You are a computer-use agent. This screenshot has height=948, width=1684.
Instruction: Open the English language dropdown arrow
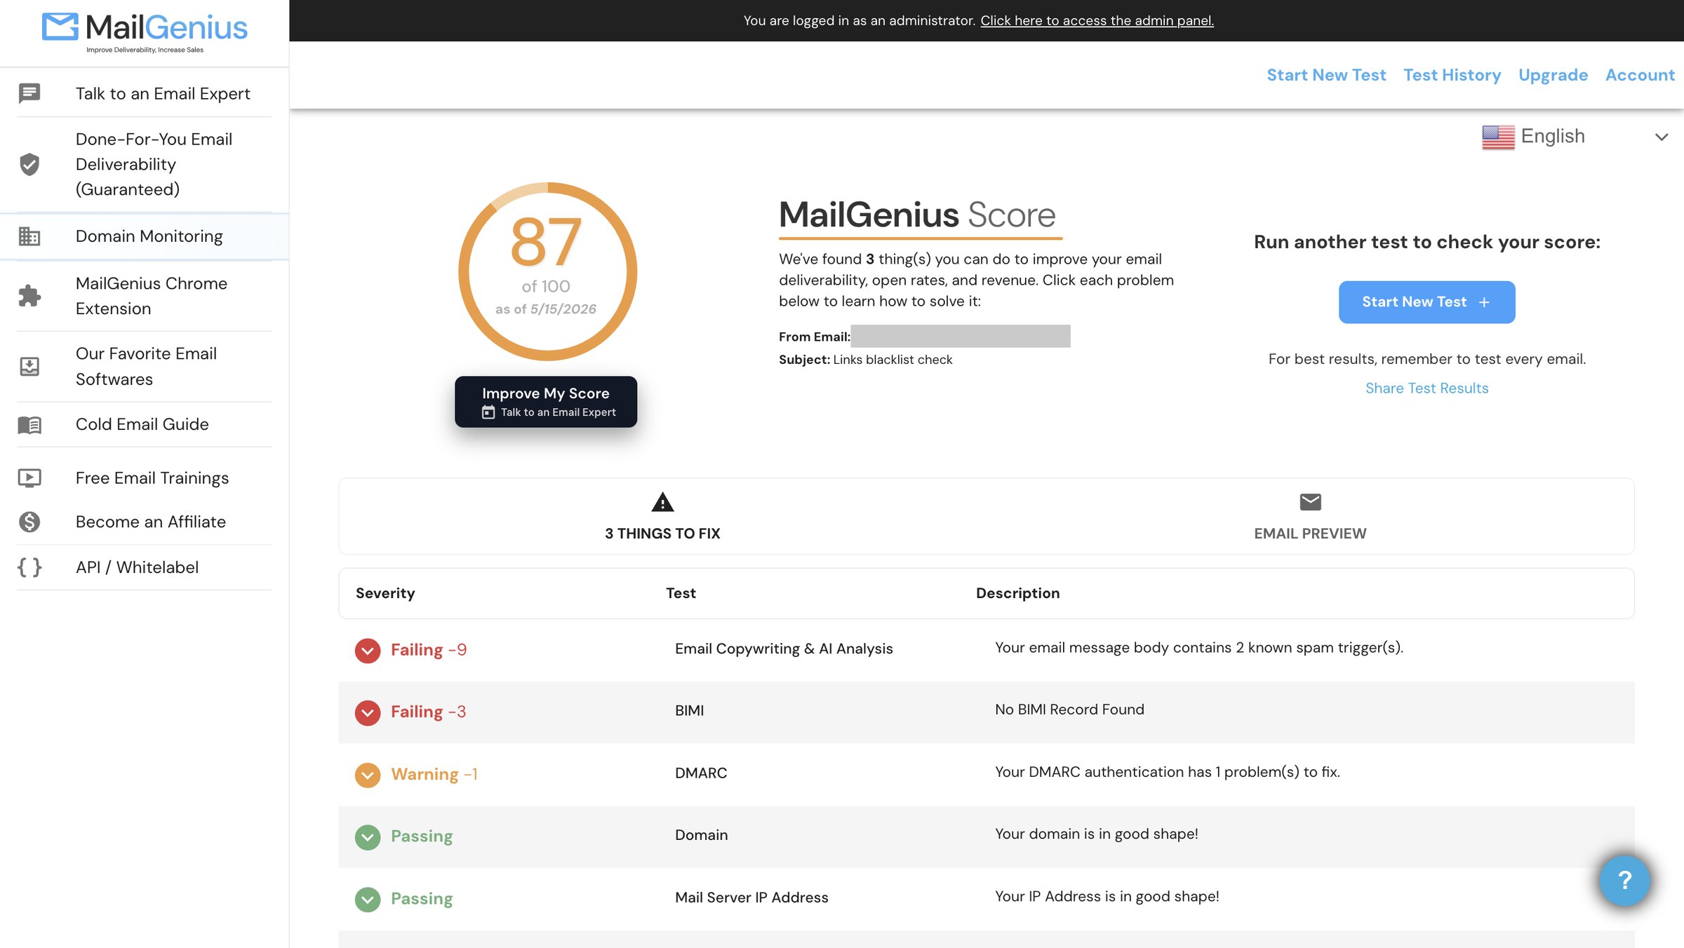click(1661, 137)
